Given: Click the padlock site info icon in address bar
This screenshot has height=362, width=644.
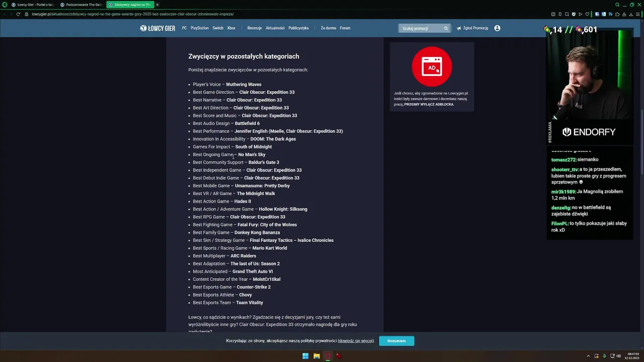Looking at the screenshot, I should pyautogui.click(x=27, y=14).
